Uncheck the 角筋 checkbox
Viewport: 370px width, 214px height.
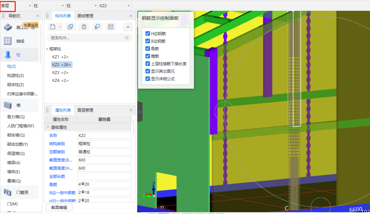pos(148,49)
